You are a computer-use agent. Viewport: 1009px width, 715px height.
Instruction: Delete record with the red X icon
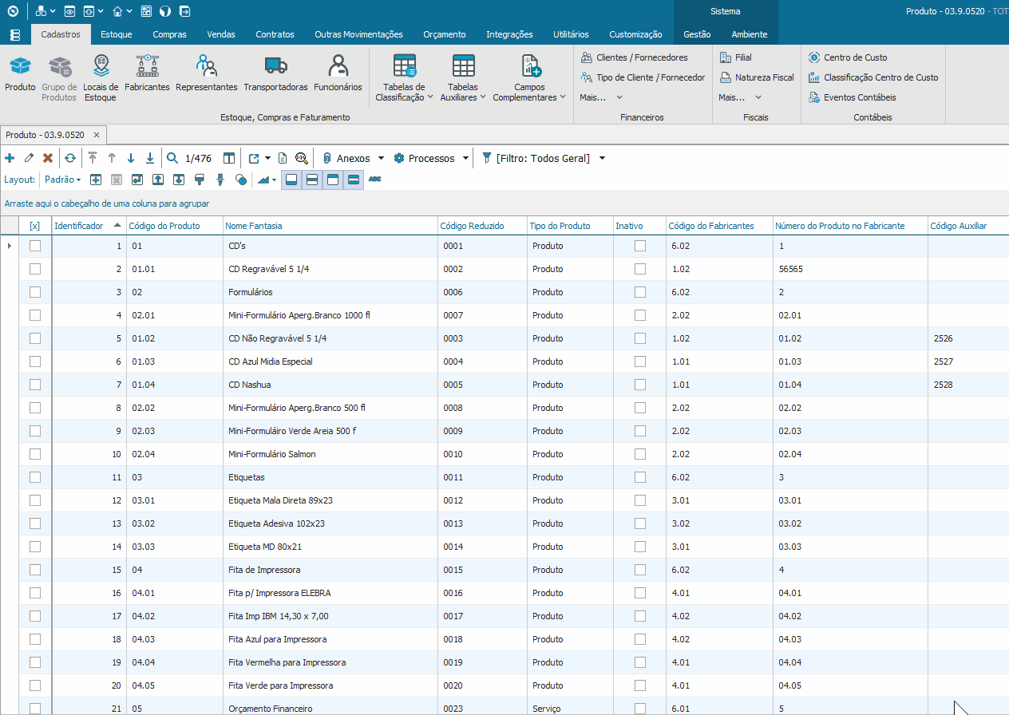(48, 158)
